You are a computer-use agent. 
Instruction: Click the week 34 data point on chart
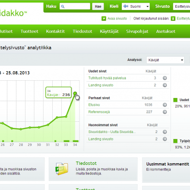[75, 93]
